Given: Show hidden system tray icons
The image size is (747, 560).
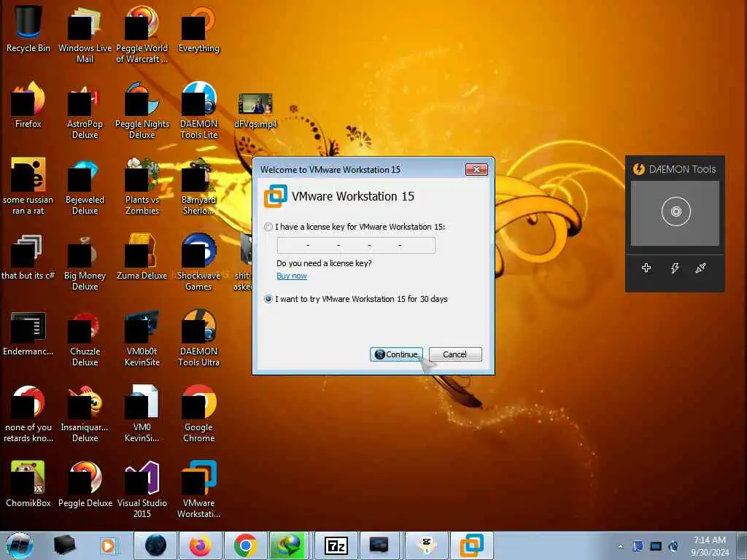Looking at the screenshot, I should tap(620, 546).
